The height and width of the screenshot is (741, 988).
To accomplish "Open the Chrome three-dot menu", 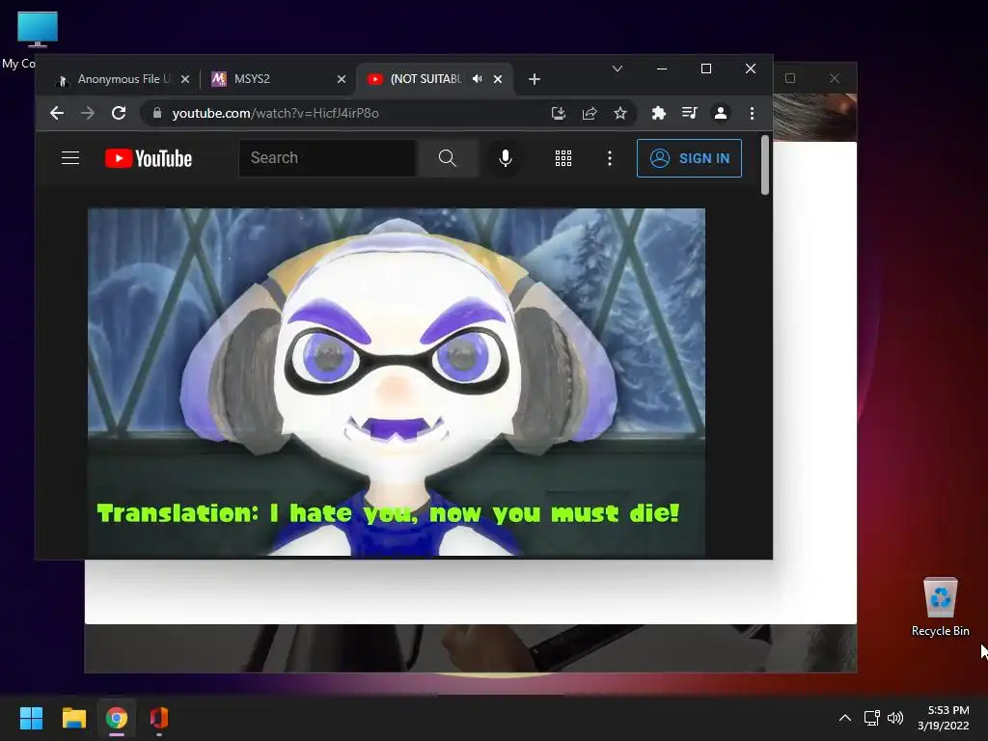I will 752,113.
